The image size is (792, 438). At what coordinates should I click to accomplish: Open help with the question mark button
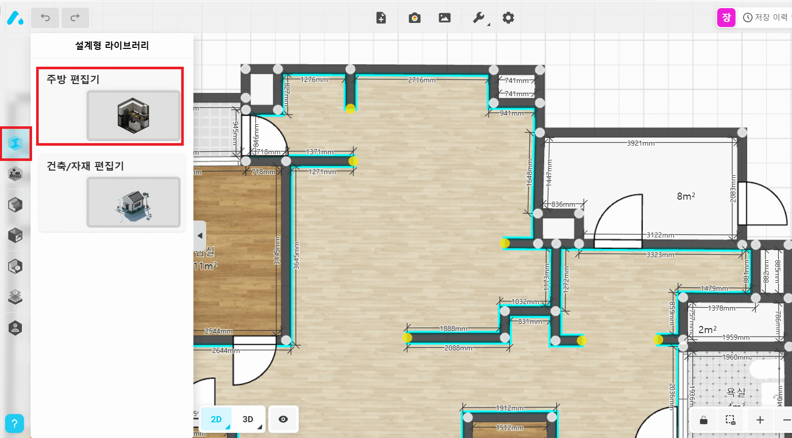(14, 423)
